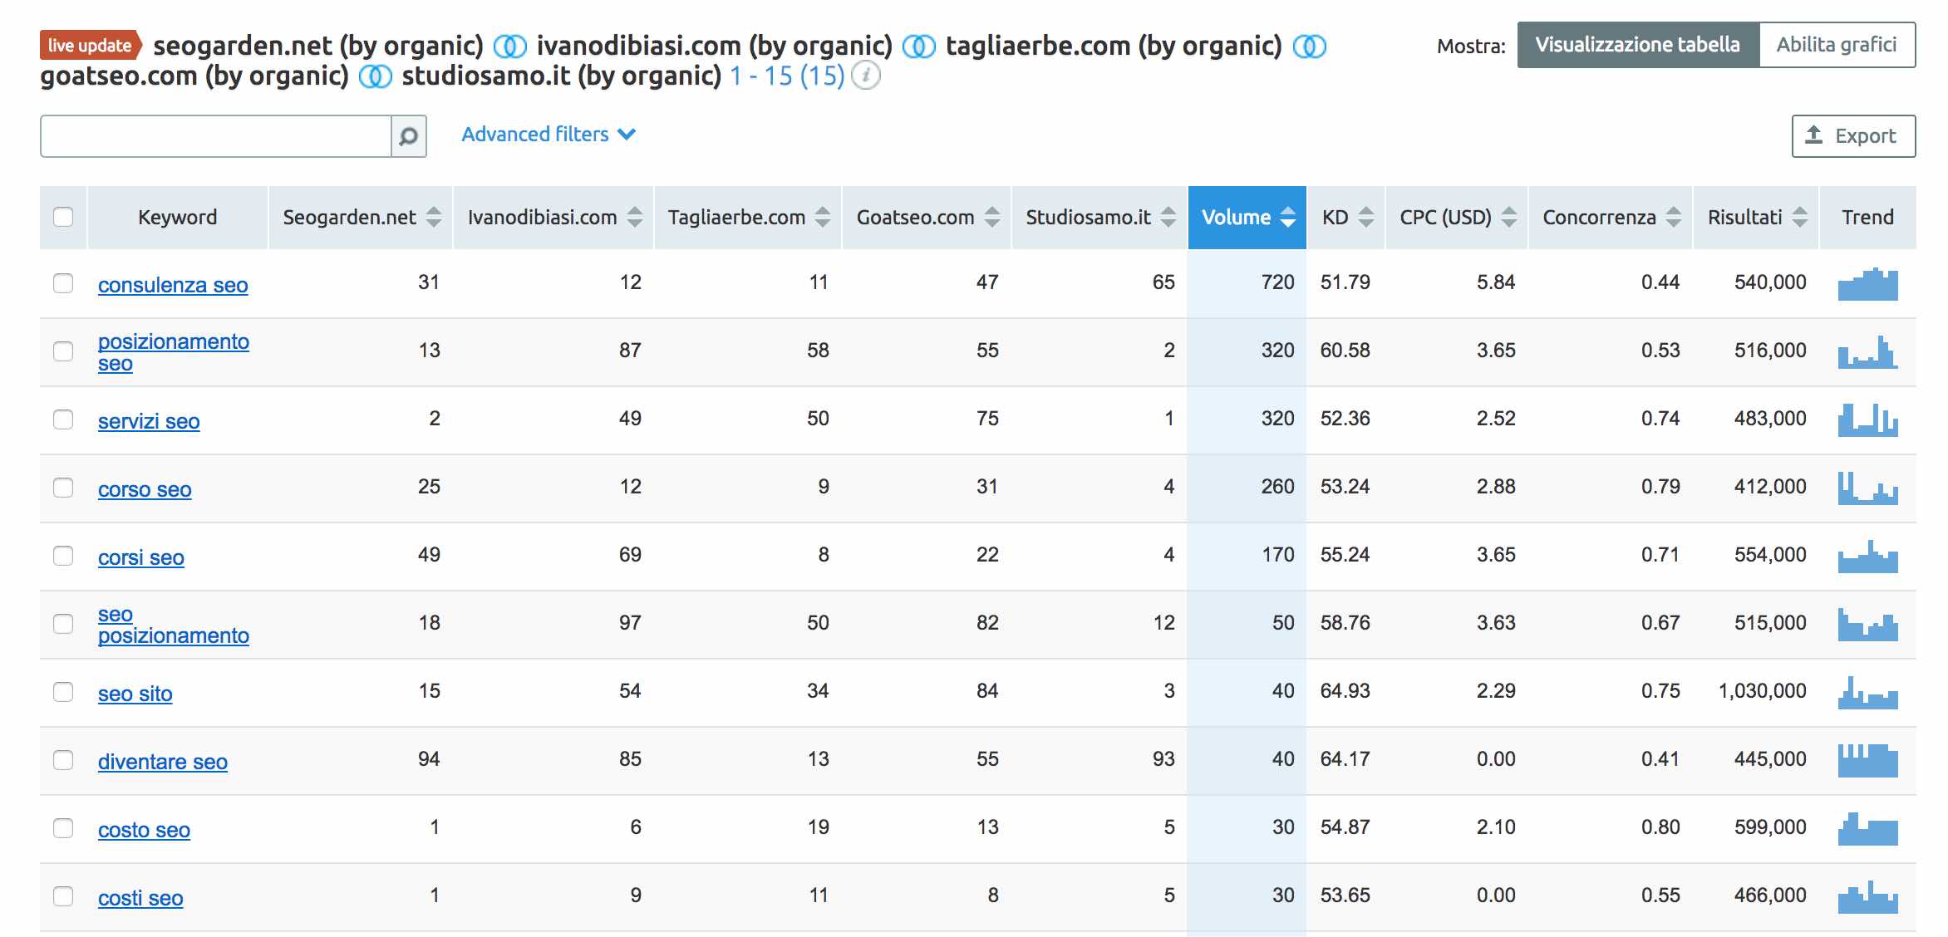Screen dimensions: 1948x937
Task: Click the Trend column header
Action: click(1867, 218)
